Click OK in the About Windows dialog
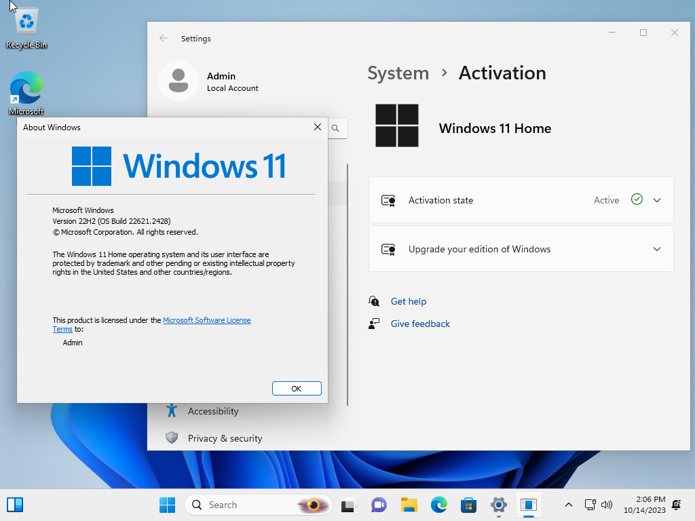 297,388
